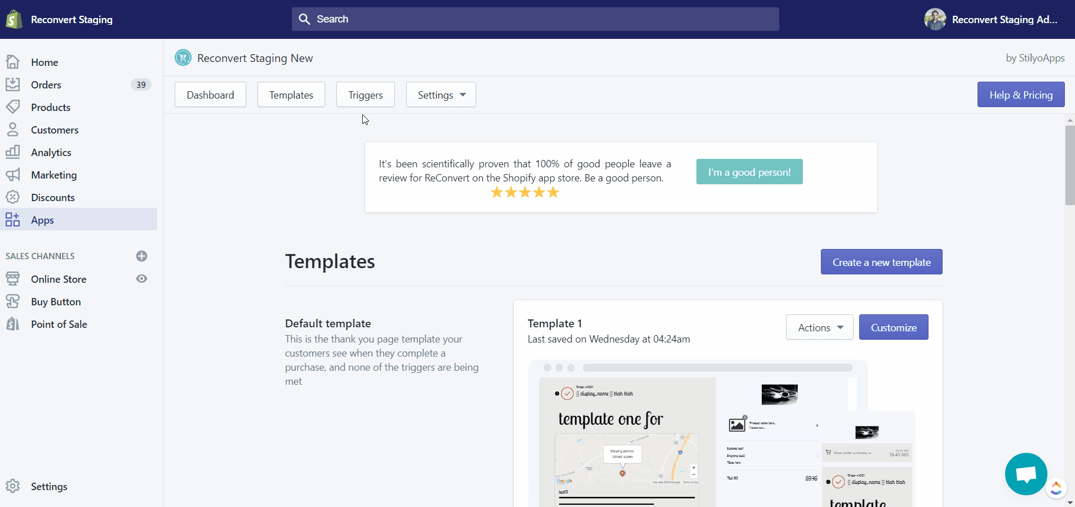Add a sales channel with plus icon

click(x=141, y=256)
